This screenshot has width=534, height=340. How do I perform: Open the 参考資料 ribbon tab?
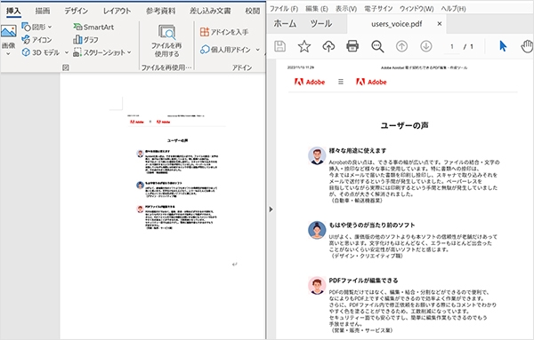coord(161,11)
